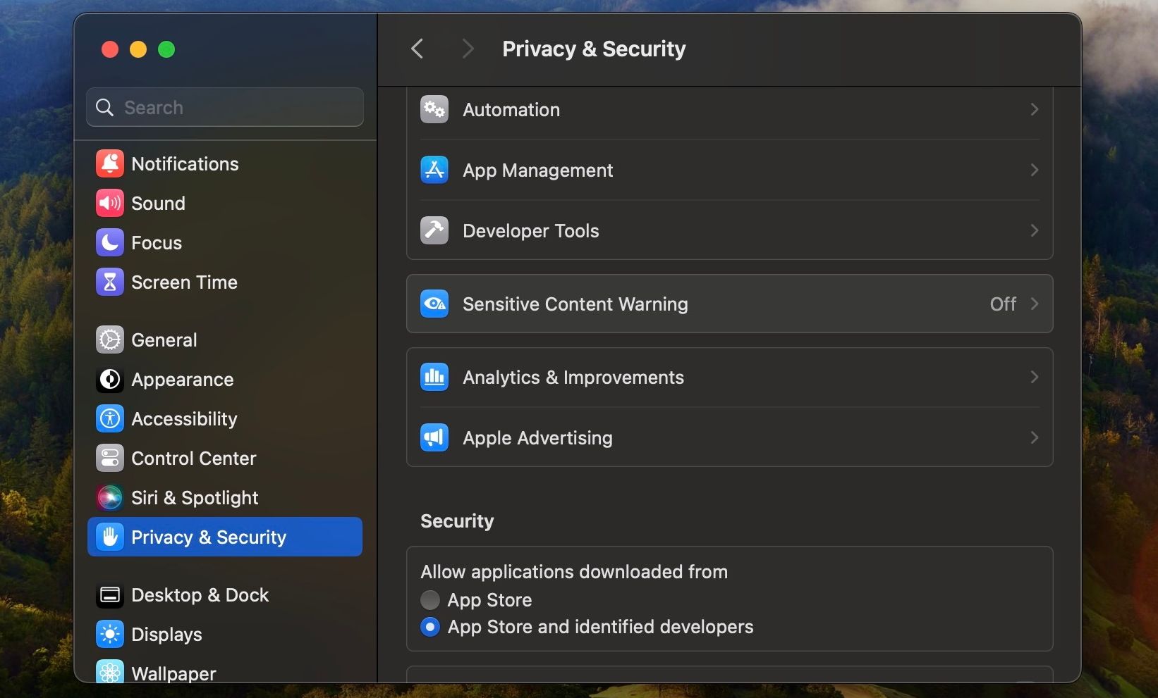Navigate back using the back arrow
Viewport: 1158px width, 698px height.
(x=417, y=49)
